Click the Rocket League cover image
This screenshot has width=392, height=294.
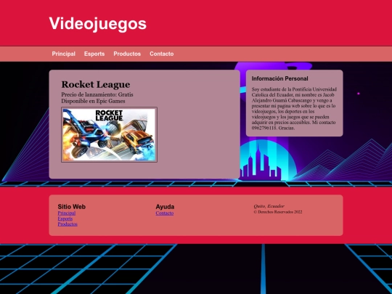click(109, 135)
